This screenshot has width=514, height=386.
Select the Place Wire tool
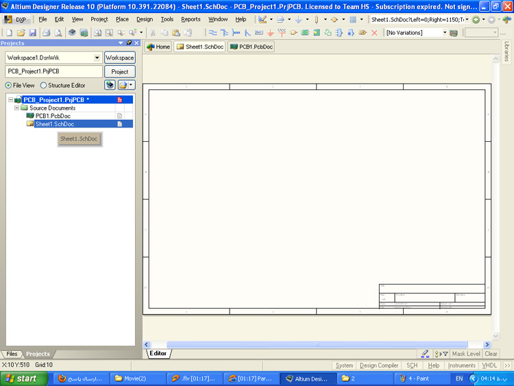(x=212, y=33)
